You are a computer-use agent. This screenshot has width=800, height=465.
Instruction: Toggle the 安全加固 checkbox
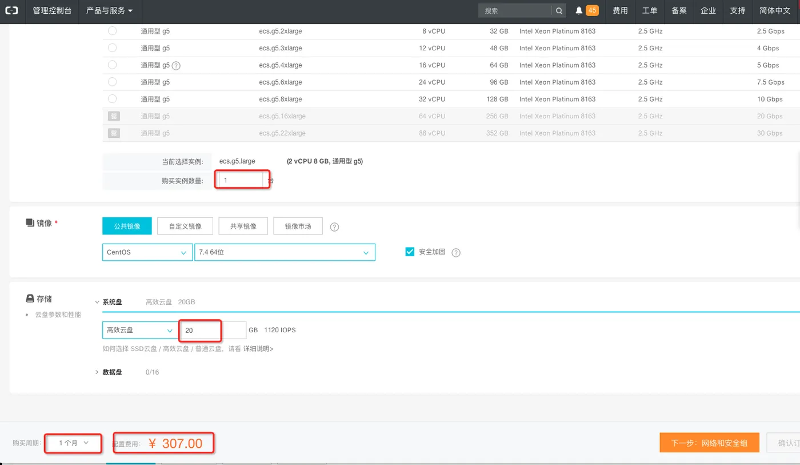pos(410,252)
